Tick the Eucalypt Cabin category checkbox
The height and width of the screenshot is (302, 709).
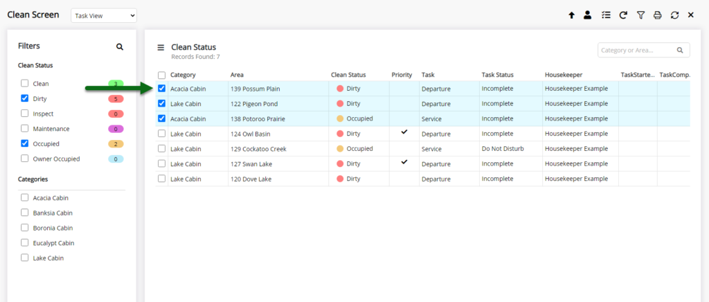[x=25, y=242]
